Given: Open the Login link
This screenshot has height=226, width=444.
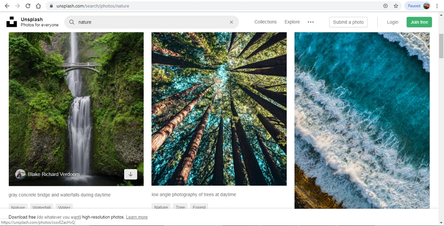Looking at the screenshot, I should (x=392, y=22).
